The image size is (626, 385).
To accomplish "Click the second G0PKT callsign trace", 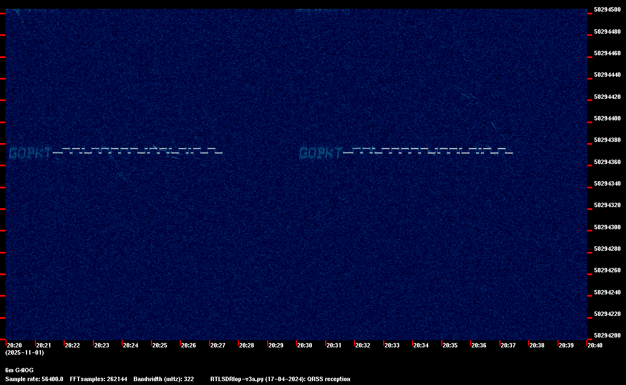I will click(x=321, y=153).
